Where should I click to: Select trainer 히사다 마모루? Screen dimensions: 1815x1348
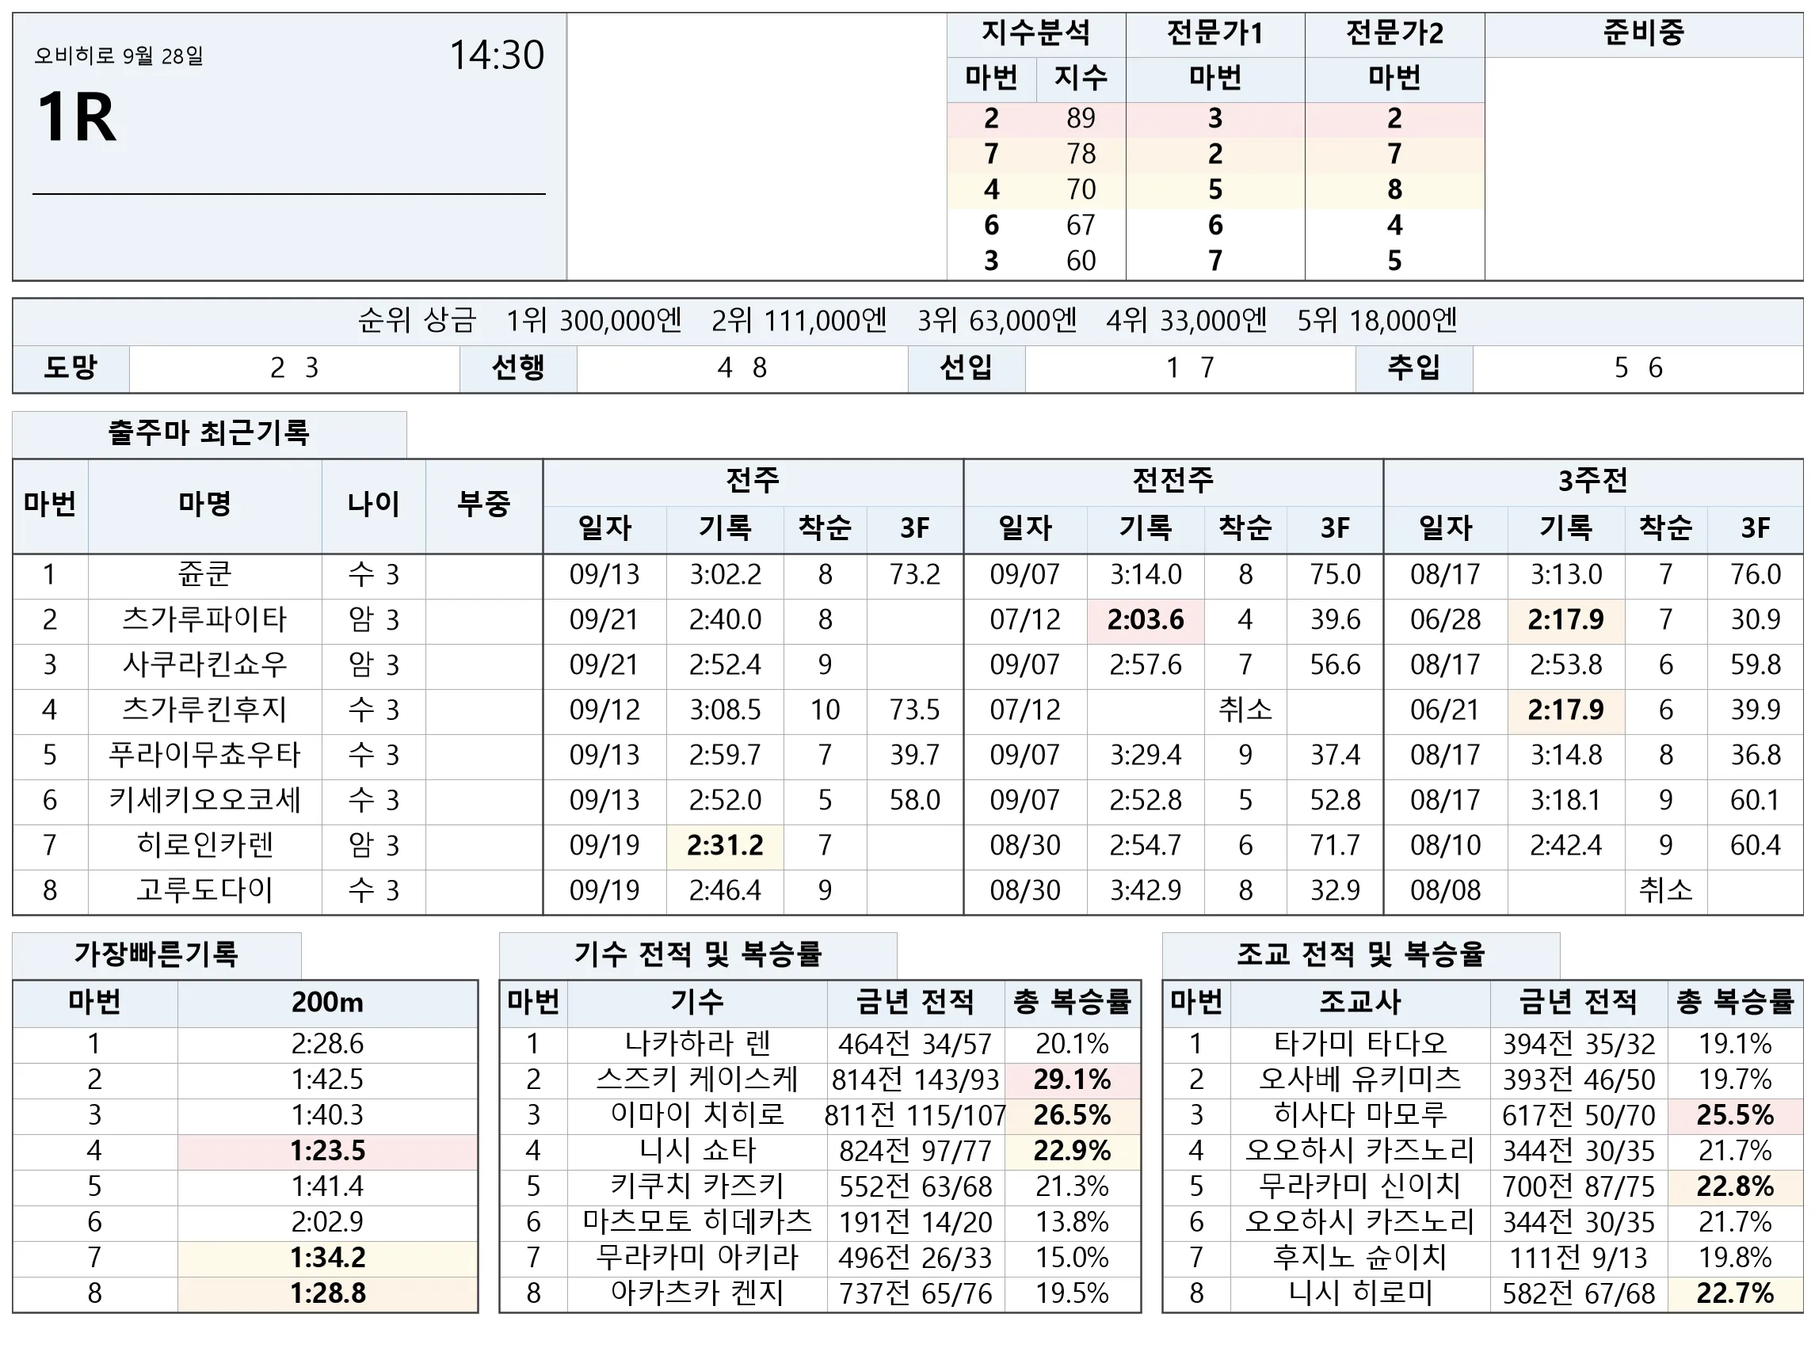pyautogui.click(x=1359, y=1114)
